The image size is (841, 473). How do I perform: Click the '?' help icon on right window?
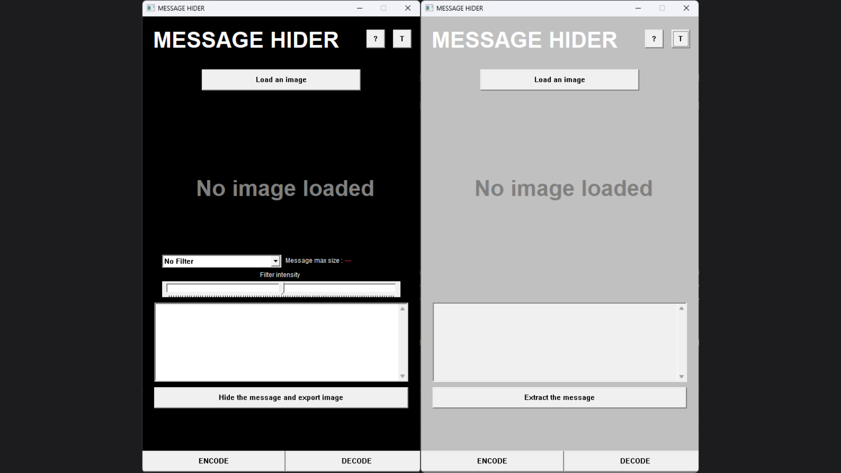click(x=653, y=38)
